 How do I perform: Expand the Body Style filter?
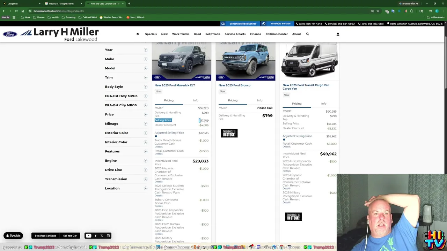(126, 87)
